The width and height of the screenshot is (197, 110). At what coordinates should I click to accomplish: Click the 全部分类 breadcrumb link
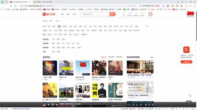(45, 21)
